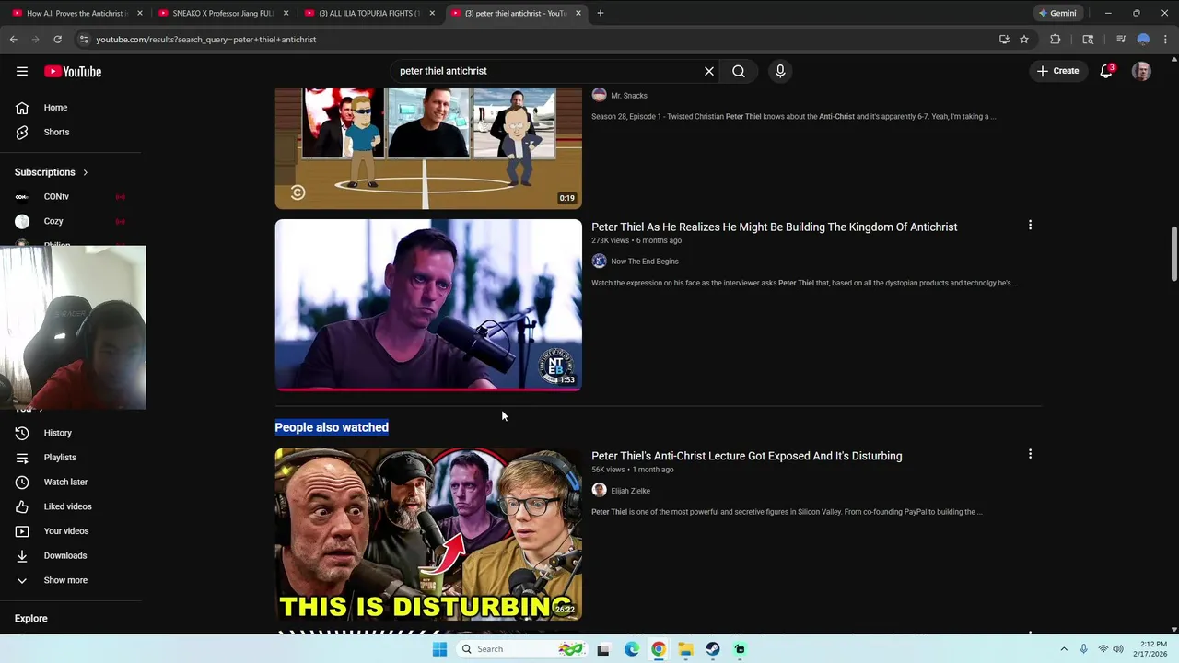
Task: Close the active peter thiel antichrist tab
Action: pos(578,13)
